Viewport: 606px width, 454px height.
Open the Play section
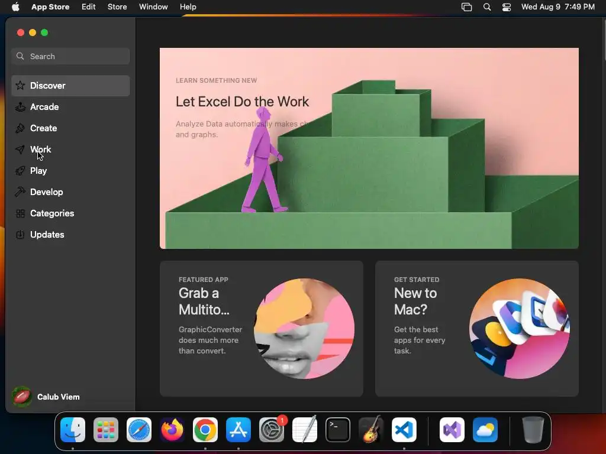(70, 171)
